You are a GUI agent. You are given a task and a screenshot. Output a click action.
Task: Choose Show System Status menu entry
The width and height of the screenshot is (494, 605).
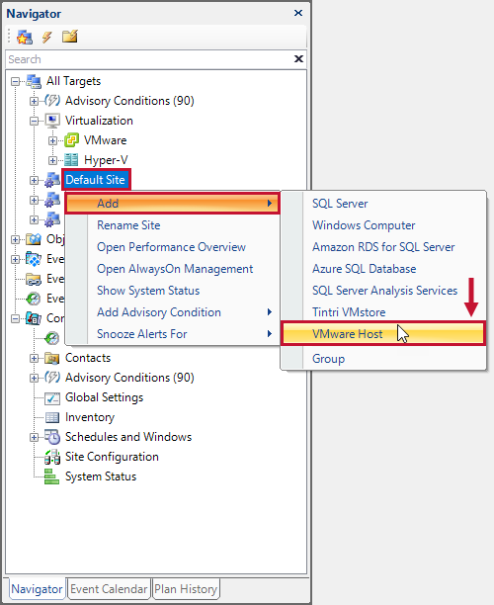[172, 291]
